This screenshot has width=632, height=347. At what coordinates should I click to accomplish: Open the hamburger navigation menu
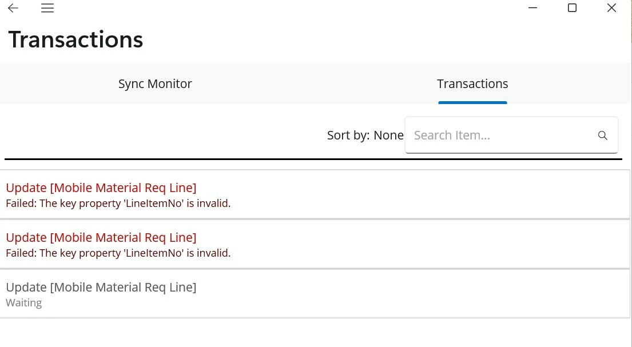[x=47, y=8]
